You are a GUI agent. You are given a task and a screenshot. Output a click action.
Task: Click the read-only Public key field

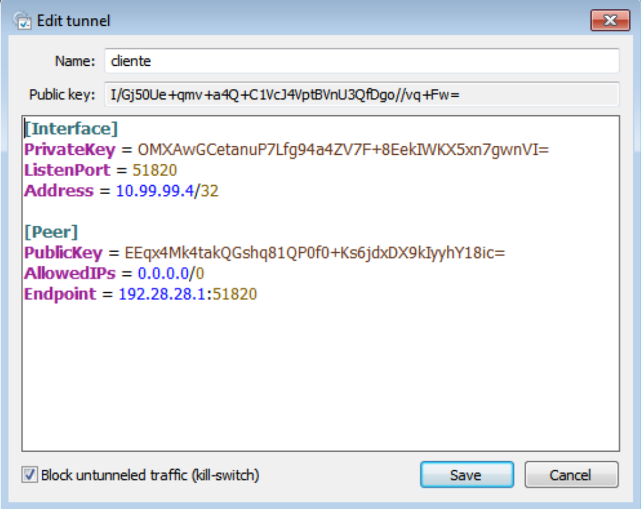pos(361,94)
